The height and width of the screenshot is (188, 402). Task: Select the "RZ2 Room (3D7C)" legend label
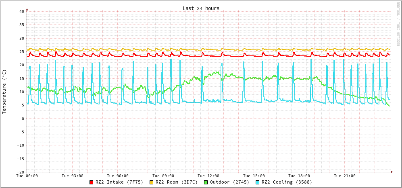click(177, 182)
